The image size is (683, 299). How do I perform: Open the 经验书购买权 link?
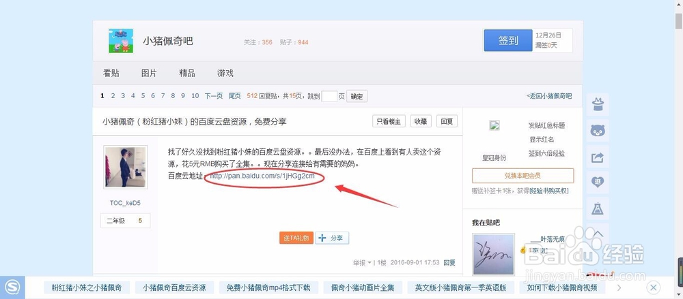[x=549, y=191]
